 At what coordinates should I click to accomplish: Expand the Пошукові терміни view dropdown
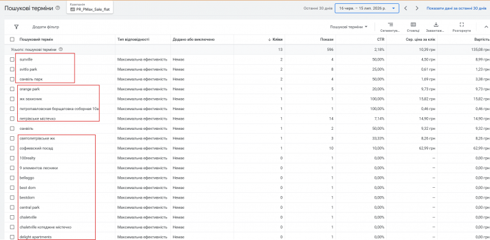[x=349, y=27]
